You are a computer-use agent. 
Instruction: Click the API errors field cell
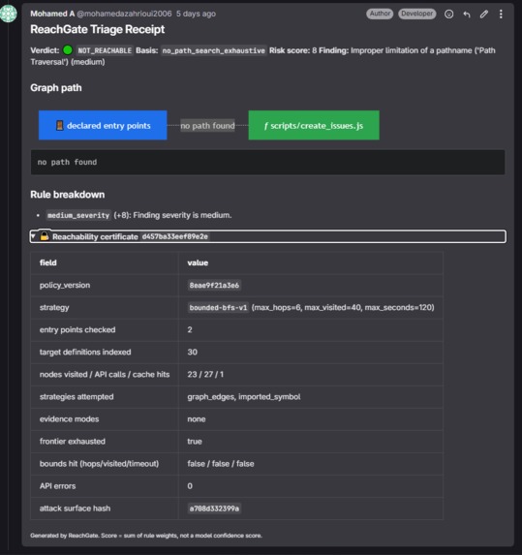(x=105, y=485)
